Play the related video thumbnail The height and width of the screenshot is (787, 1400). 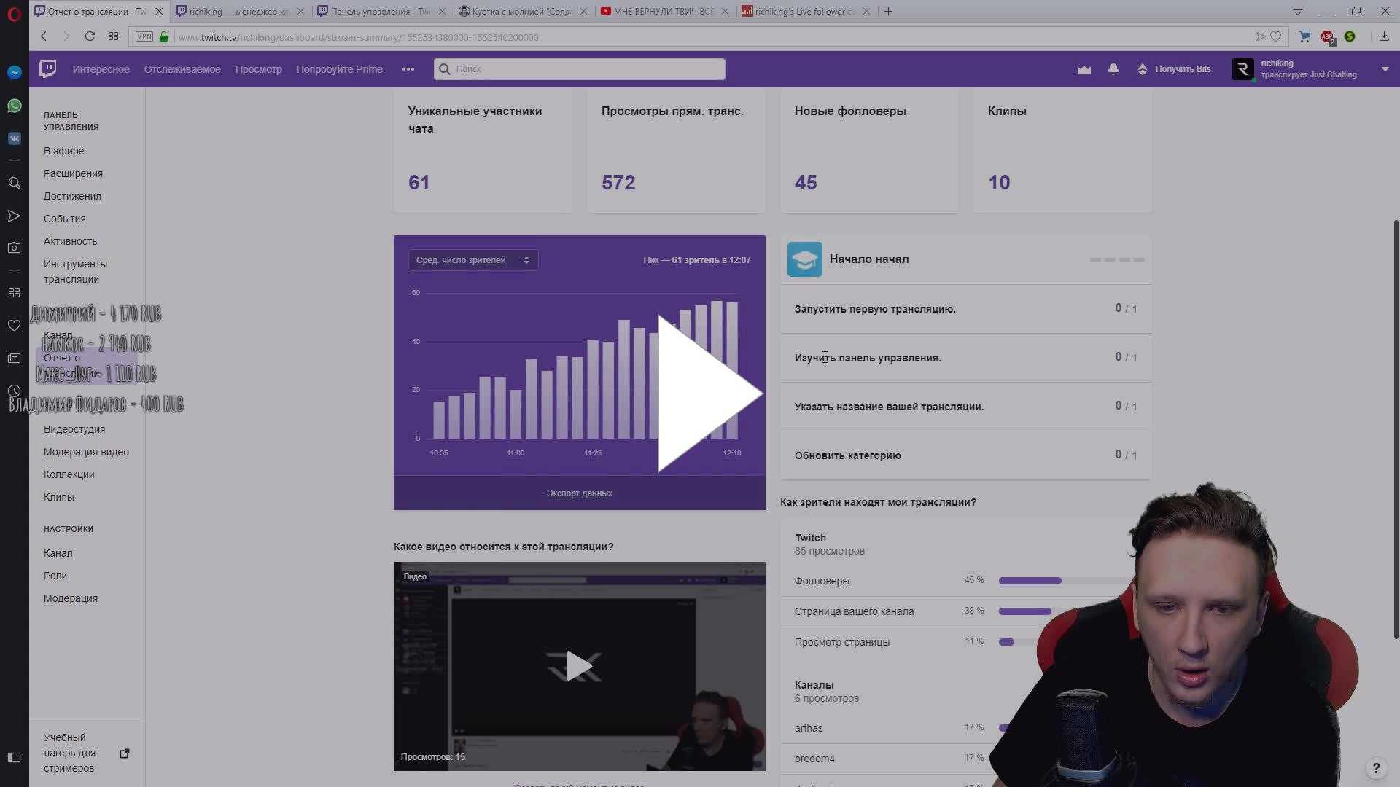pos(580,666)
